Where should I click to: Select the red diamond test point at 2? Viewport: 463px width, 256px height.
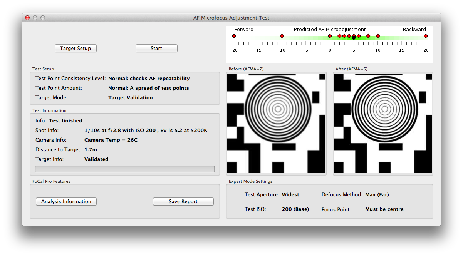point(339,36)
